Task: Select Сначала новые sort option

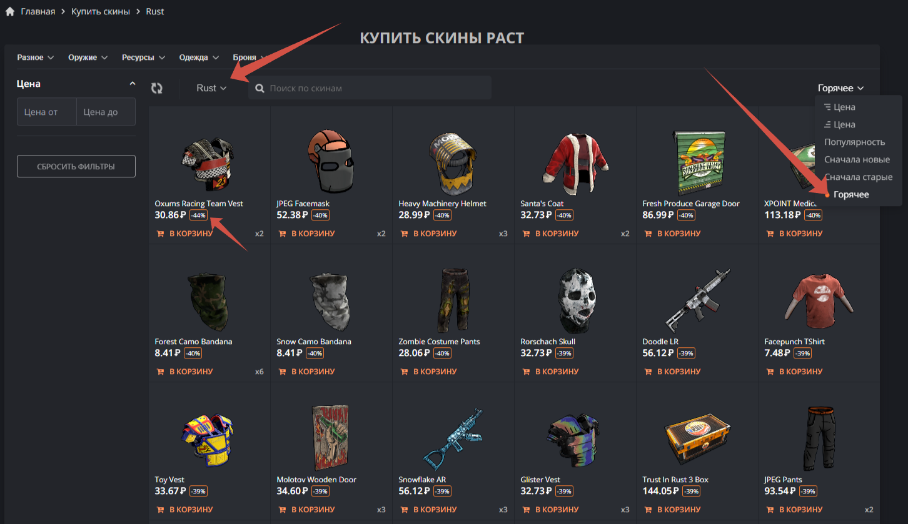Action: [857, 159]
